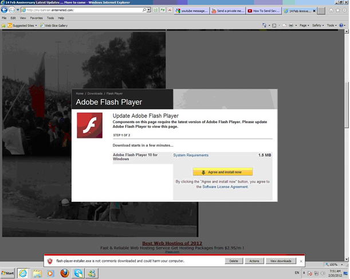The image size is (350, 279).
Task: Launch Firefox from the taskbar
Action: pyautogui.click(x=65, y=273)
